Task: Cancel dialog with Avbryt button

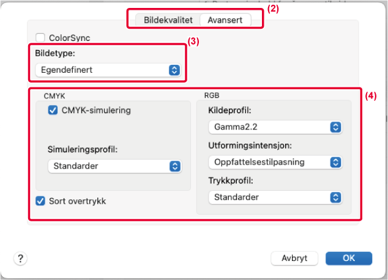Action: click(x=294, y=258)
